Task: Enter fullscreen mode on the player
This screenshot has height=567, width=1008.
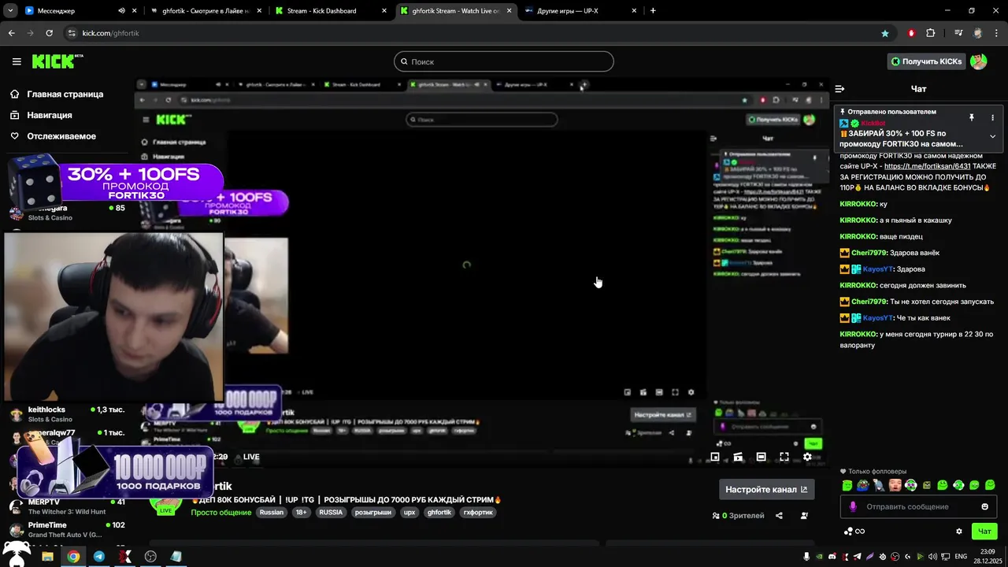Action: tap(784, 457)
